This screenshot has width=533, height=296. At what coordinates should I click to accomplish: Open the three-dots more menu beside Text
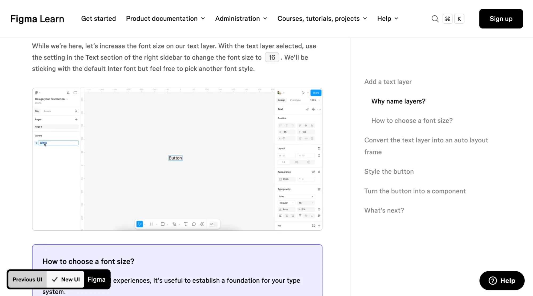click(x=319, y=109)
